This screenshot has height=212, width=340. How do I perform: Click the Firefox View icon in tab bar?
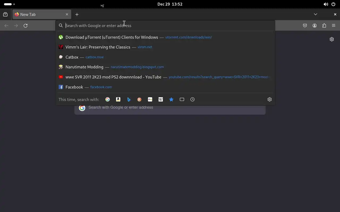click(x=5, y=15)
